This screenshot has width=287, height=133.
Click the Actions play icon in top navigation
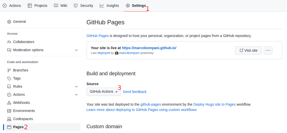point(5,6)
